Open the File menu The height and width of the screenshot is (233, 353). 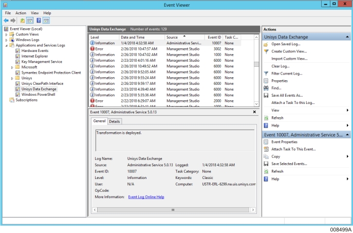(8, 13)
